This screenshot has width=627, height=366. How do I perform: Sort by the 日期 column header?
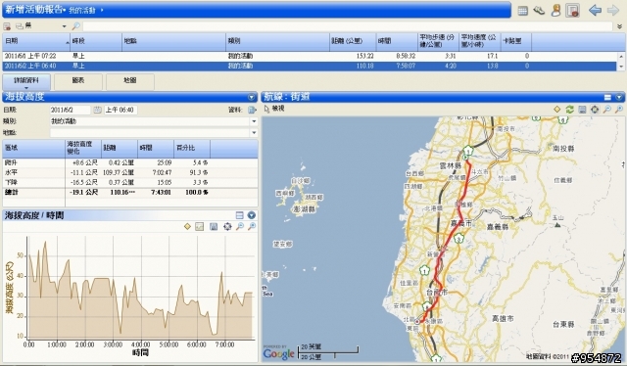click(x=36, y=41)
